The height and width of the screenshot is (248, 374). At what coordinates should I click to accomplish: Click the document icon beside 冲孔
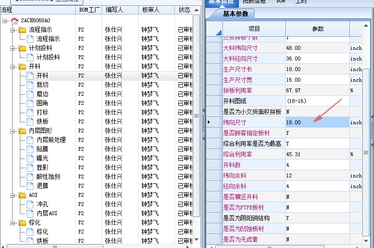tap(30, 204)
